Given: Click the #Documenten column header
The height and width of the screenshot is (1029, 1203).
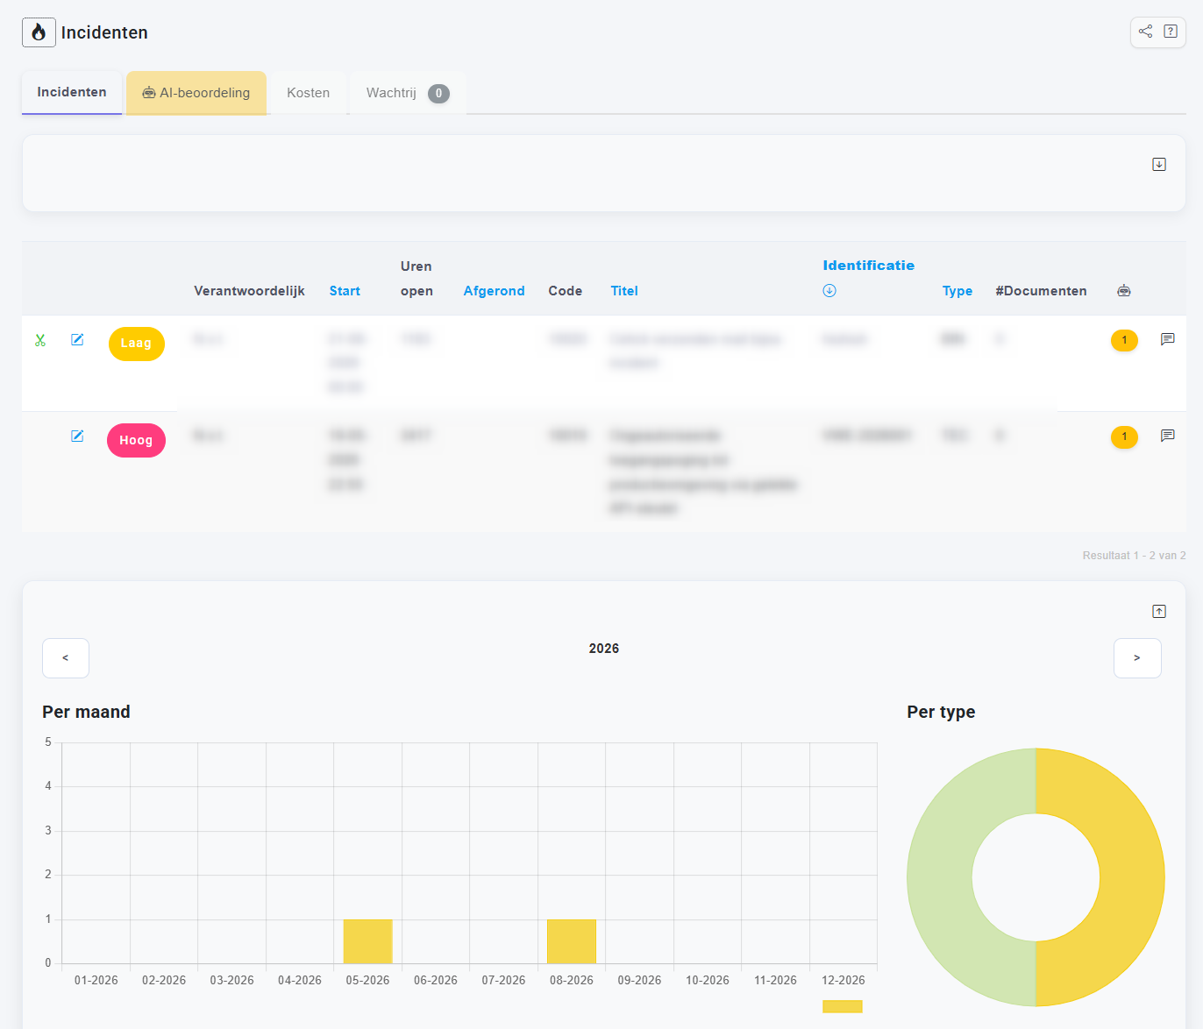Looking at the screenshot, I should click(x=1041, y=291).
